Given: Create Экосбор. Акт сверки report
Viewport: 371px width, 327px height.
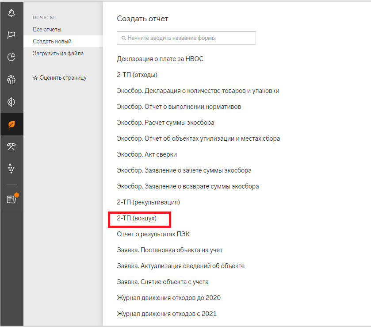Looking at the screenshot, I should (x=147, y=154).
